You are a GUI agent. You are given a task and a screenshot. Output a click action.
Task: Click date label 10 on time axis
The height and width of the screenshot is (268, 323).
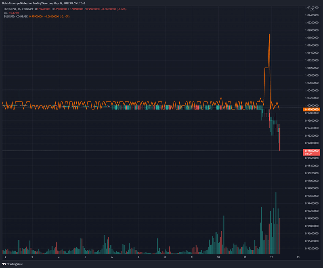(x=218, y=257)
